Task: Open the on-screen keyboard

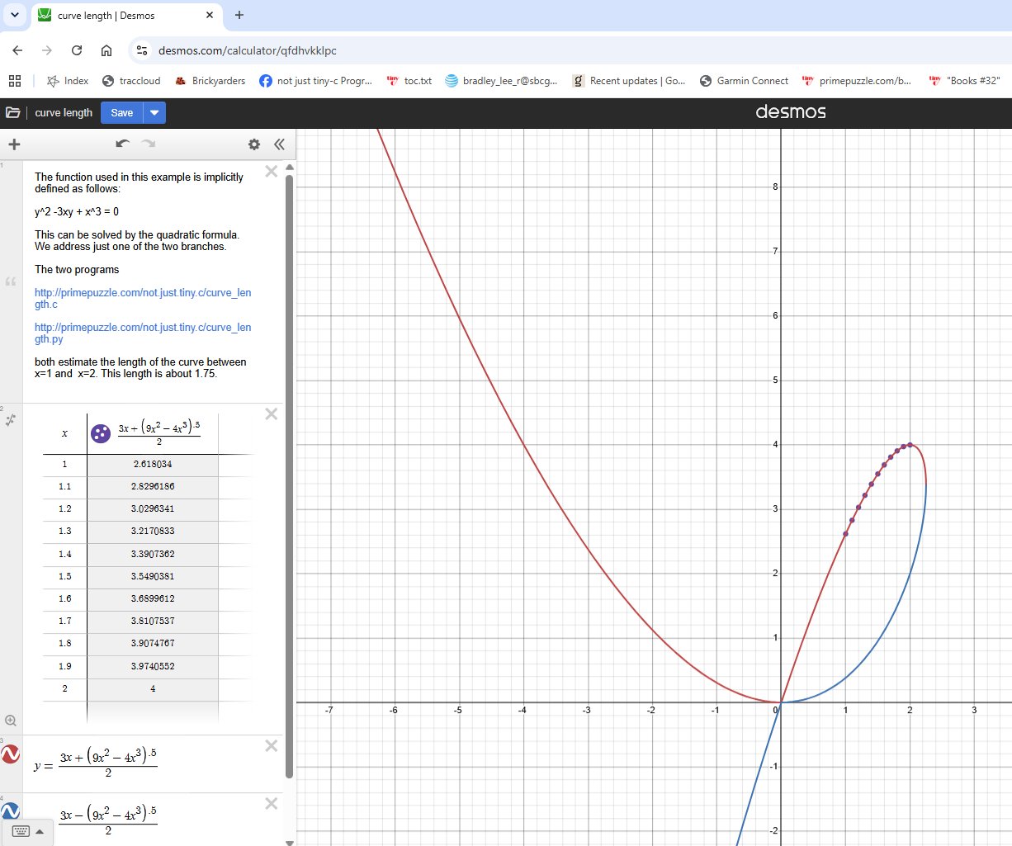Action: [x=21, y=831]
